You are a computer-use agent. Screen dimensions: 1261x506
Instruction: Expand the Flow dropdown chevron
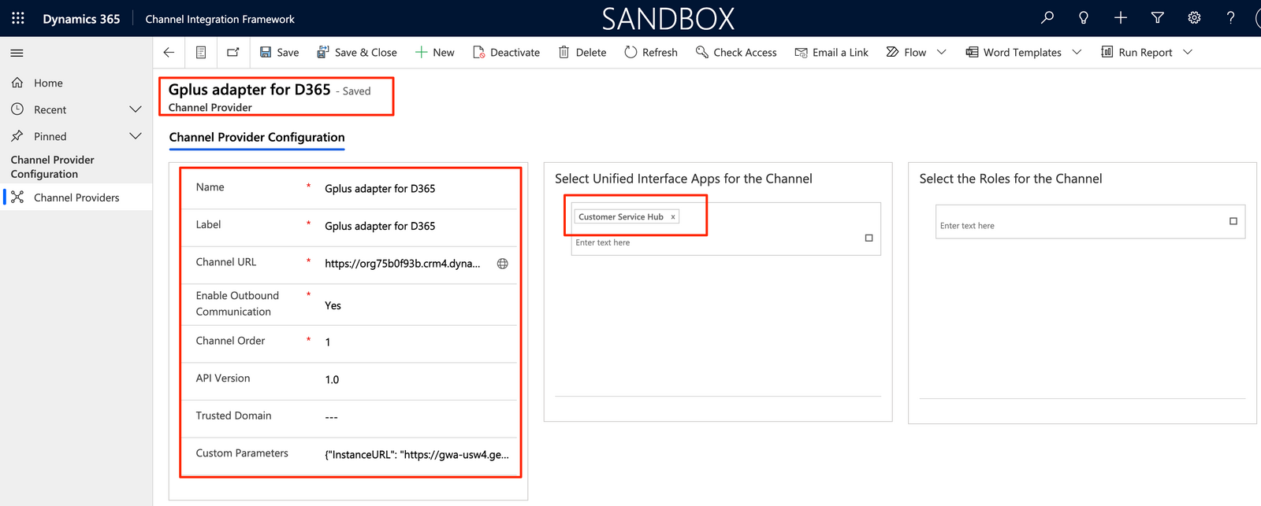coord(941,52)
